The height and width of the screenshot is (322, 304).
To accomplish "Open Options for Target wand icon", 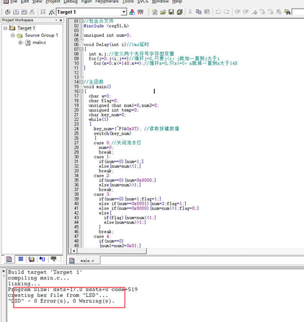I will point(52,12).
